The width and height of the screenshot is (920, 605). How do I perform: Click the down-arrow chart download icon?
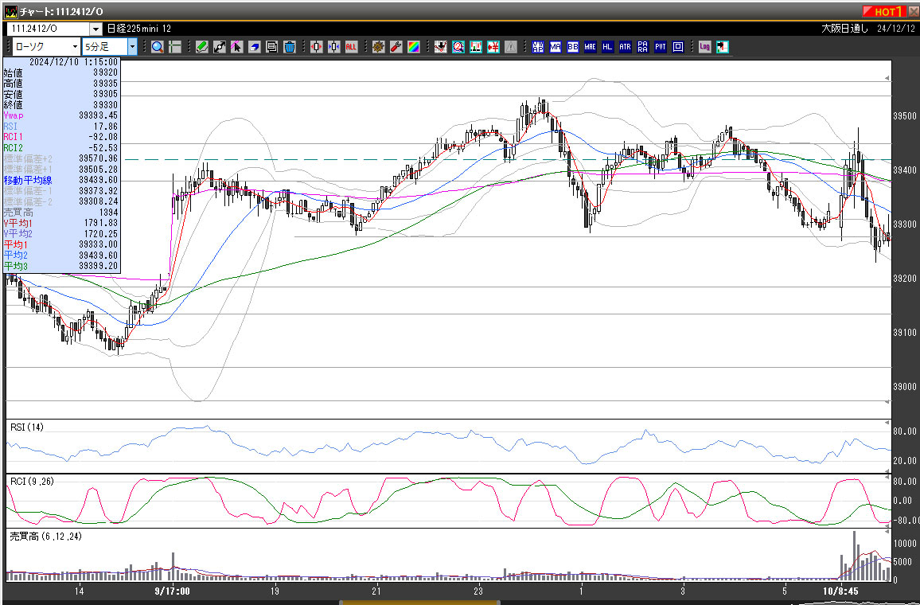441,47
